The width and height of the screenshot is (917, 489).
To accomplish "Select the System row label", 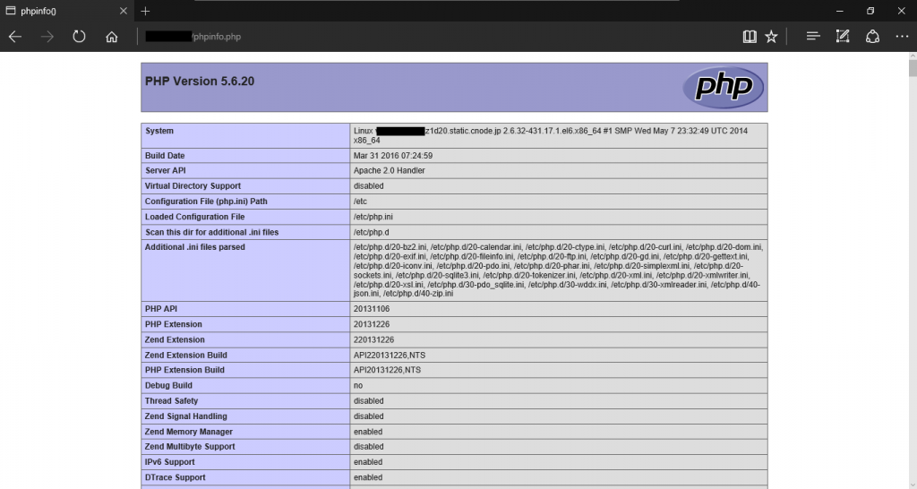I will [159, 131].
